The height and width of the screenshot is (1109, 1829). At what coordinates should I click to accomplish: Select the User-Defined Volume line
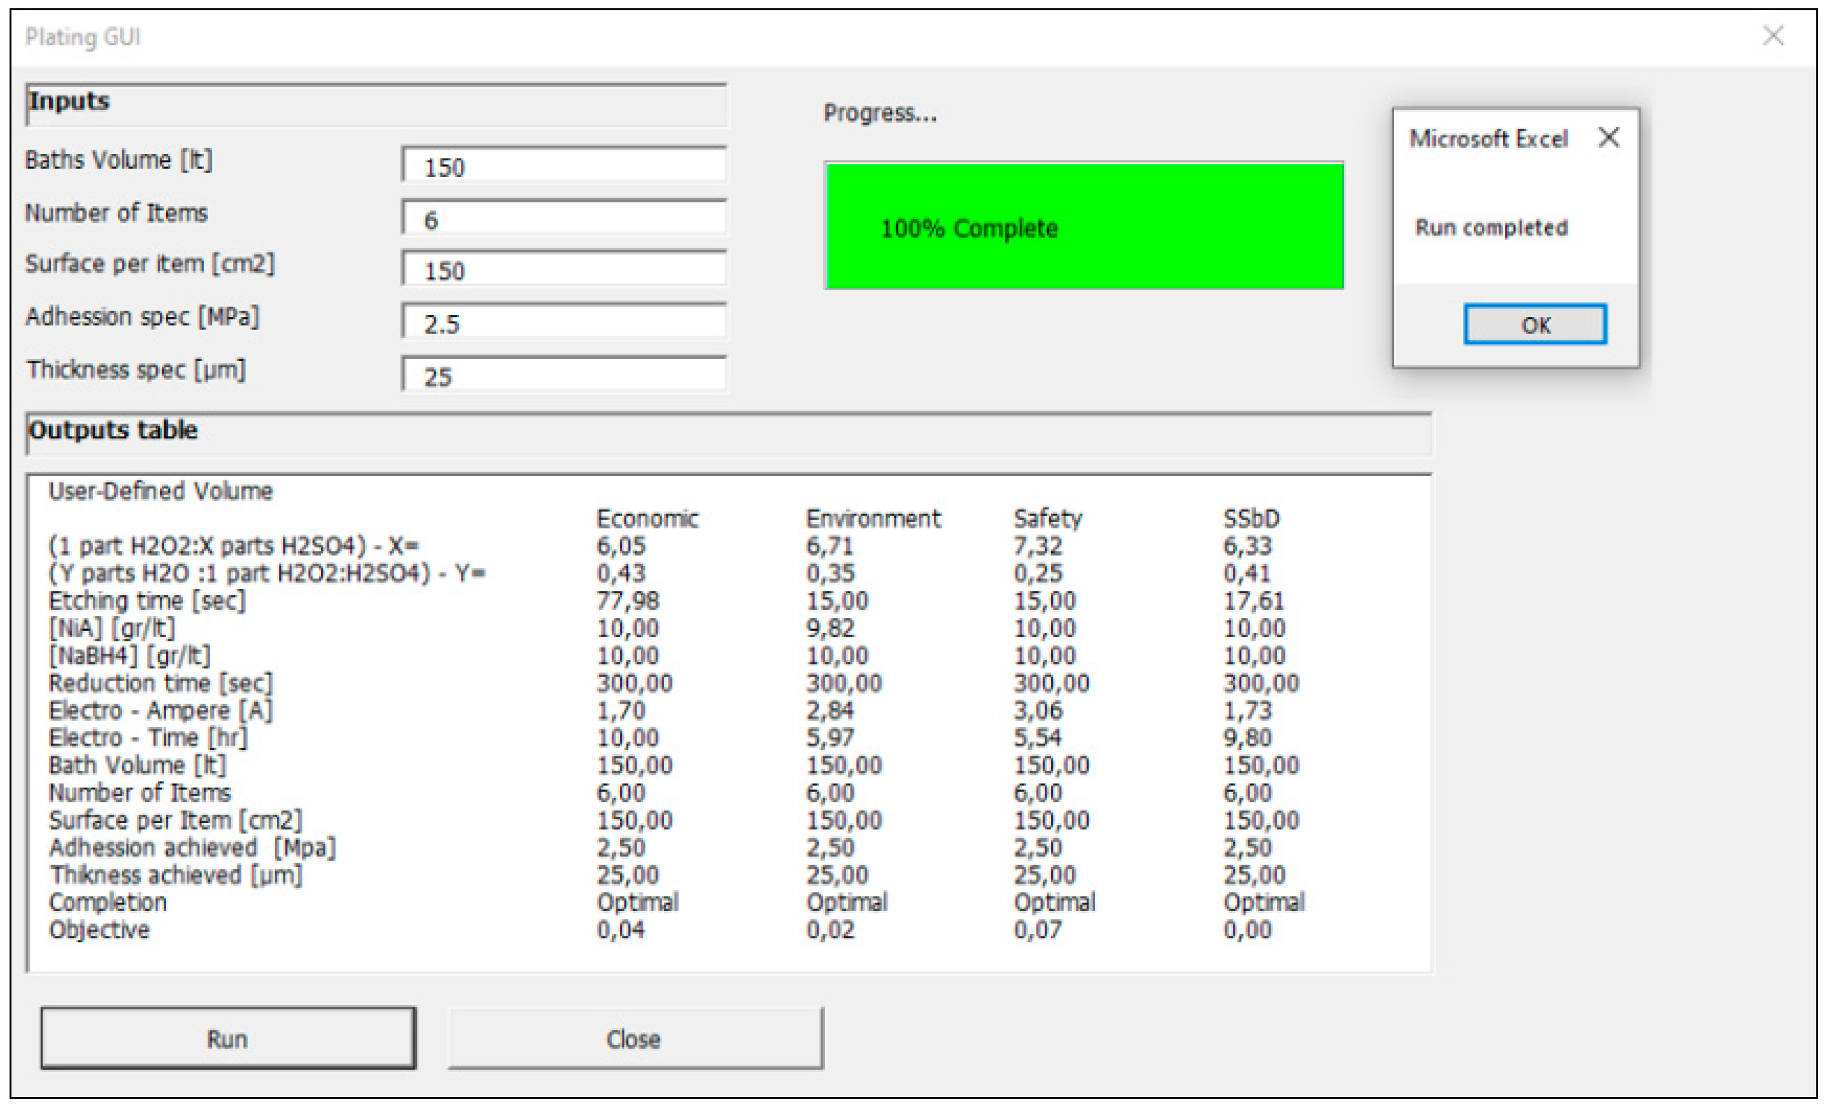[x=160, y=491]
